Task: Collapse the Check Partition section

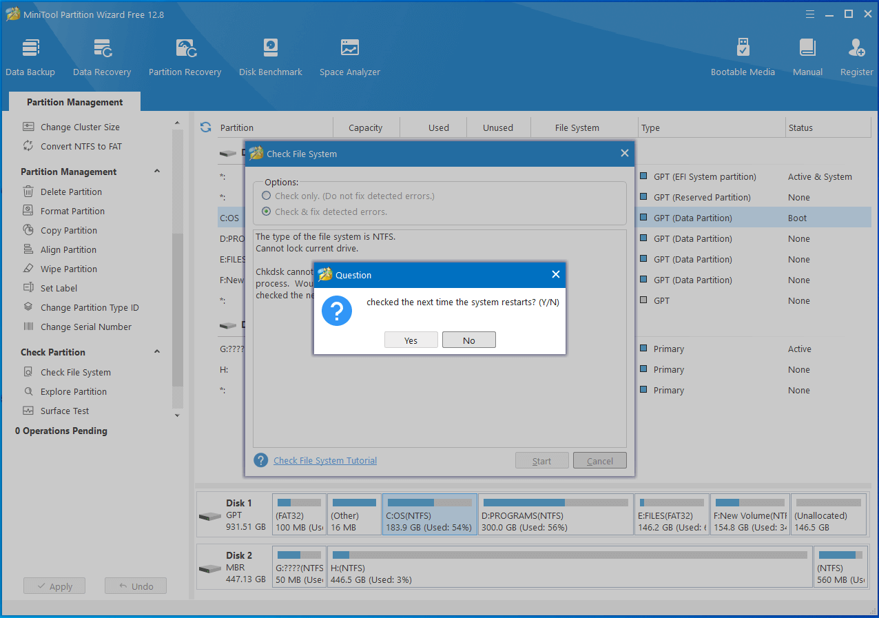Action: 156,352
